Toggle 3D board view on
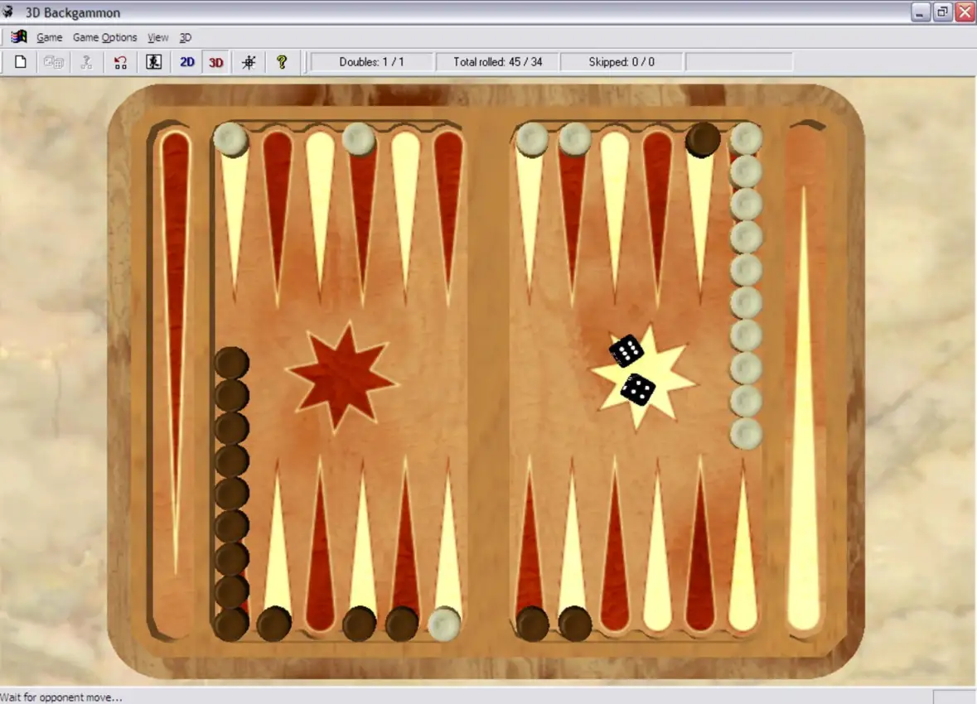 (x=215, y=62)
